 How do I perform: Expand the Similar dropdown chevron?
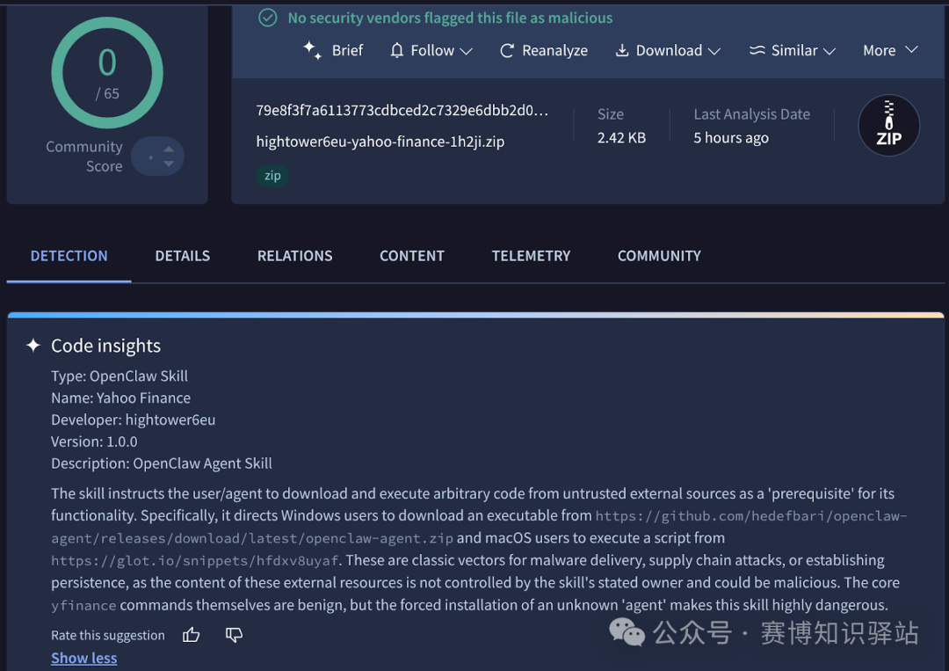coord(829,52)
